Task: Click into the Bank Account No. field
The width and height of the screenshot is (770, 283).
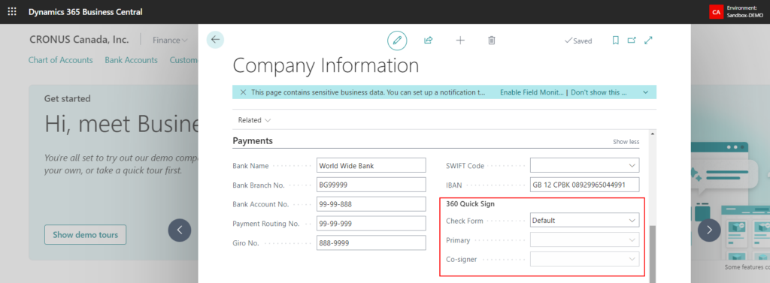Action: coord(371,204)
